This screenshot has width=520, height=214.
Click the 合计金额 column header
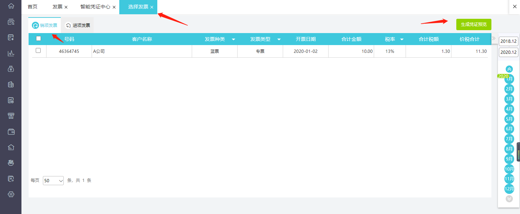pyautogui.click(x=351, y=39)
